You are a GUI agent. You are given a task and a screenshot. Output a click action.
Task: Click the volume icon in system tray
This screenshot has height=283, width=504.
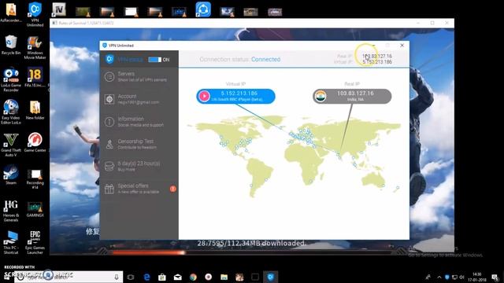tap(462, 277)
